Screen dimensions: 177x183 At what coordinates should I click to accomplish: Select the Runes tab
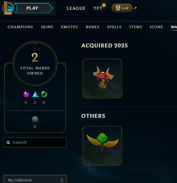click(93, 27)
